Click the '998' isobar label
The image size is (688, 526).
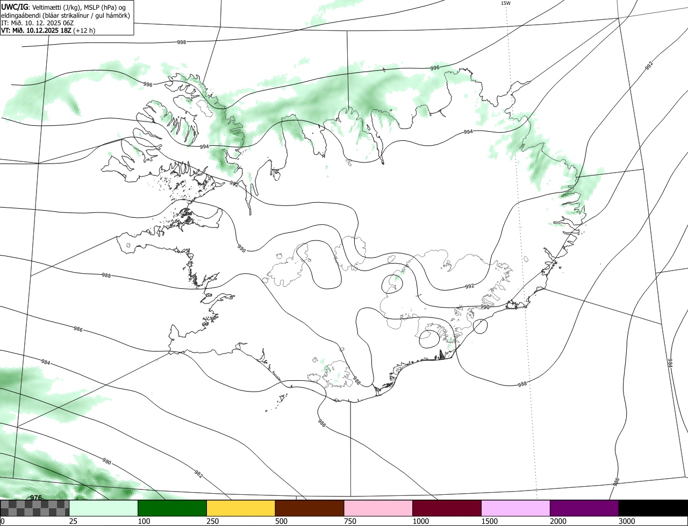point(182,42)
